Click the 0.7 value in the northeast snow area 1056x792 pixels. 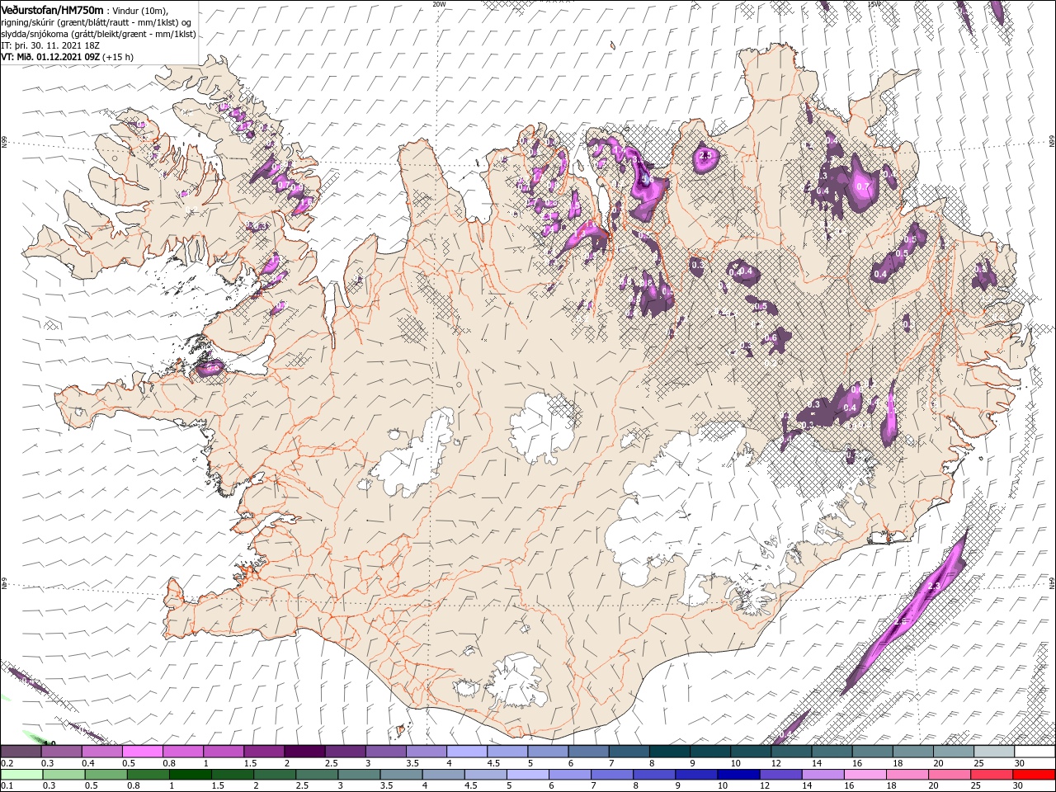[x=863, y=186]
